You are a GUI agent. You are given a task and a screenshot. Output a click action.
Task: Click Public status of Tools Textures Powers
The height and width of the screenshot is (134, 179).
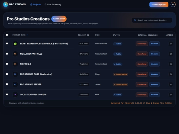point(118,95)
